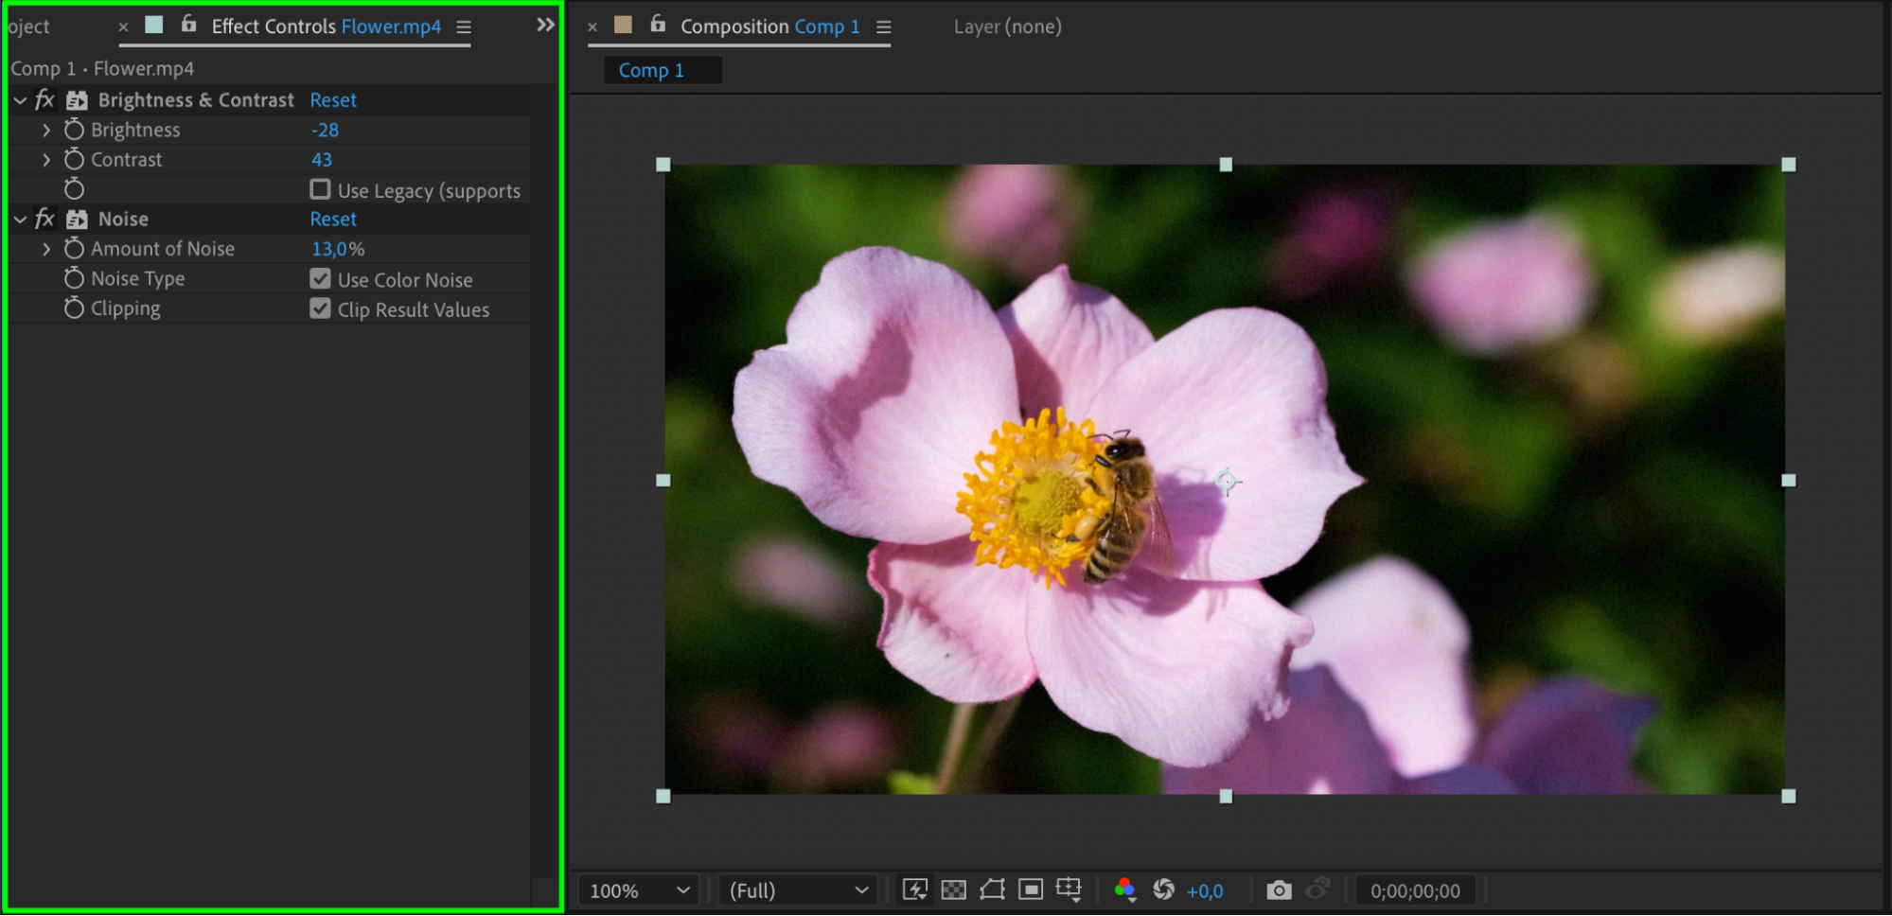1892x916 pixels.
Task: Click the Brightness stopwatch icon
Action: [74, 130]
